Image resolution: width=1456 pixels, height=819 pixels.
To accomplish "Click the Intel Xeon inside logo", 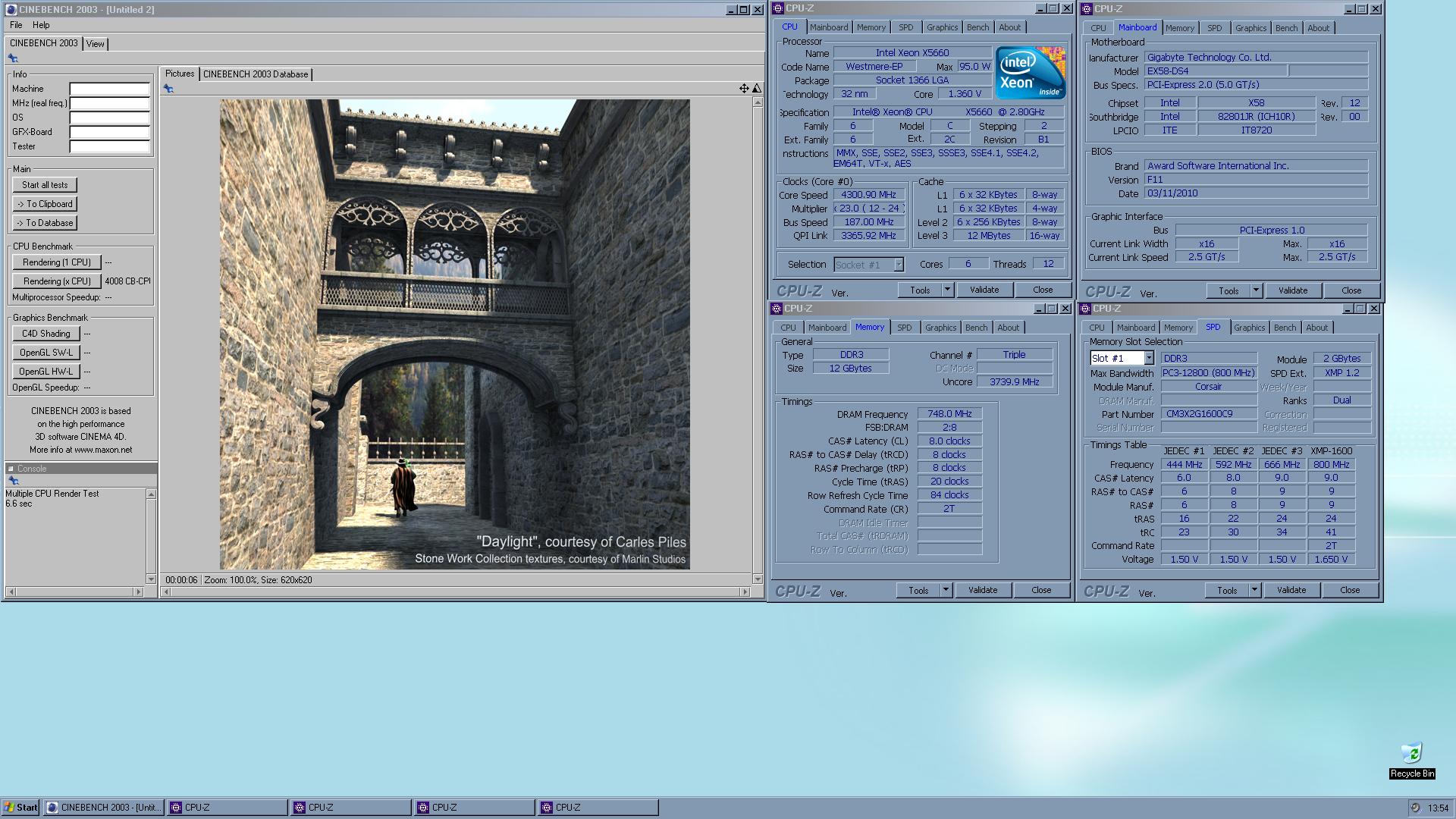I will 1031,73.
